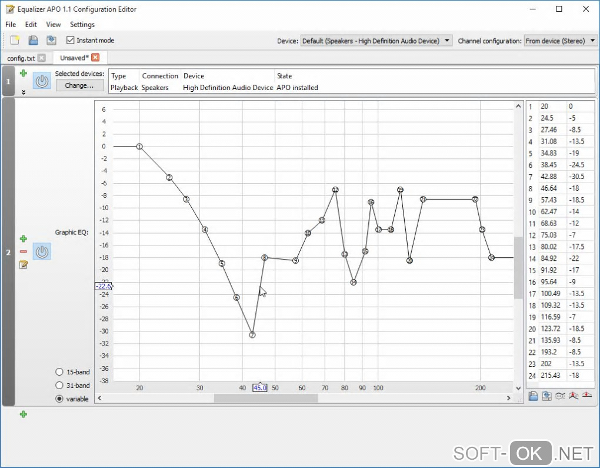
Task: Click graph scroll left arrow
Action: (99, 399)
